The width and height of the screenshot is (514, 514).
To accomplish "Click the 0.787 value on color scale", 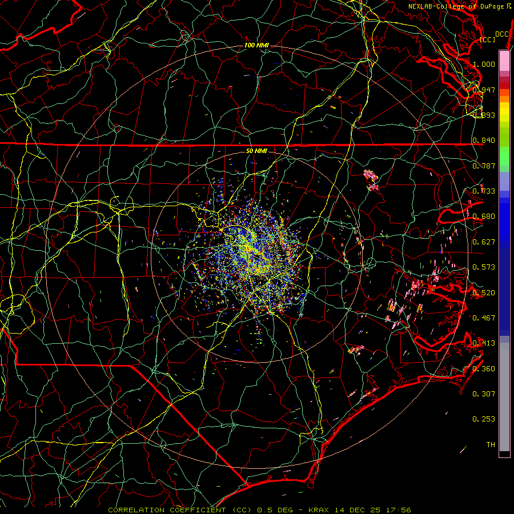I will (484, 166).
